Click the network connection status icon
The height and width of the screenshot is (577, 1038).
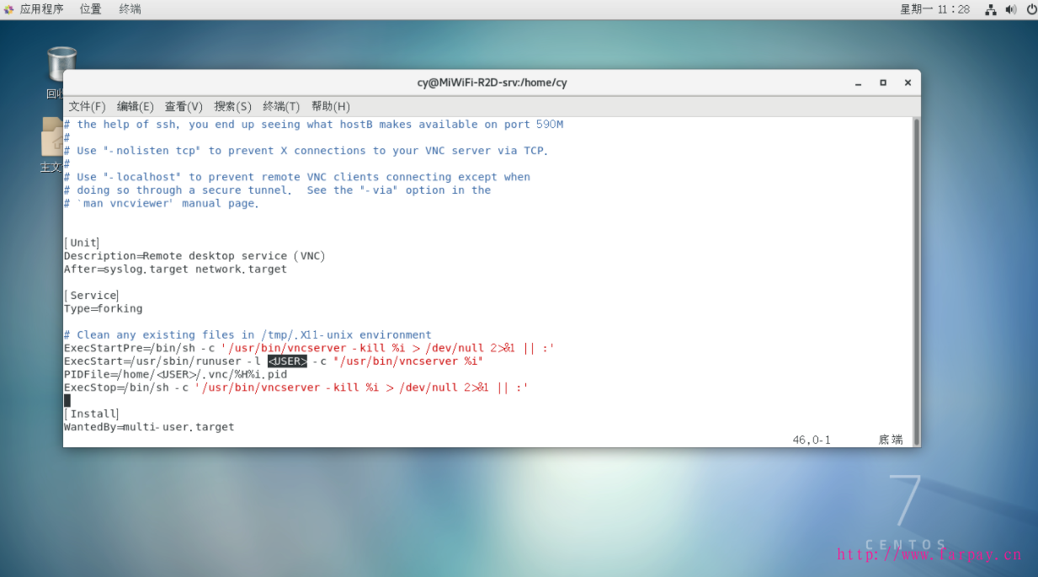tap(991, 9)
